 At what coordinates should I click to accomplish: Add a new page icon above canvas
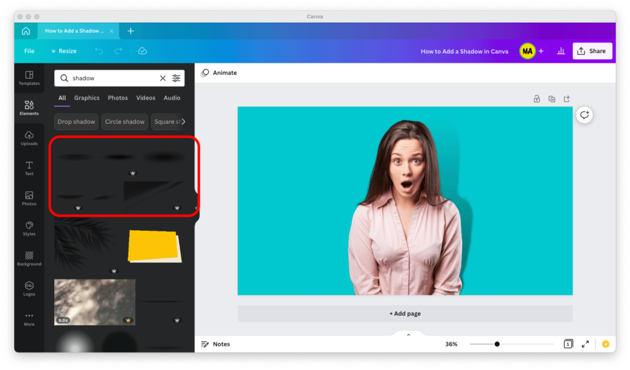click(567, 99)
